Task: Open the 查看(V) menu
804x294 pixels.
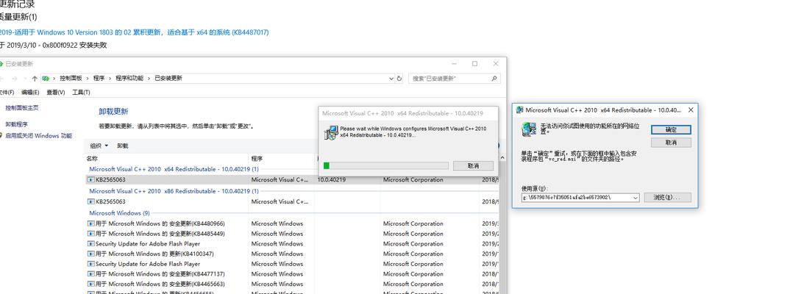Action: coord(55,92)
